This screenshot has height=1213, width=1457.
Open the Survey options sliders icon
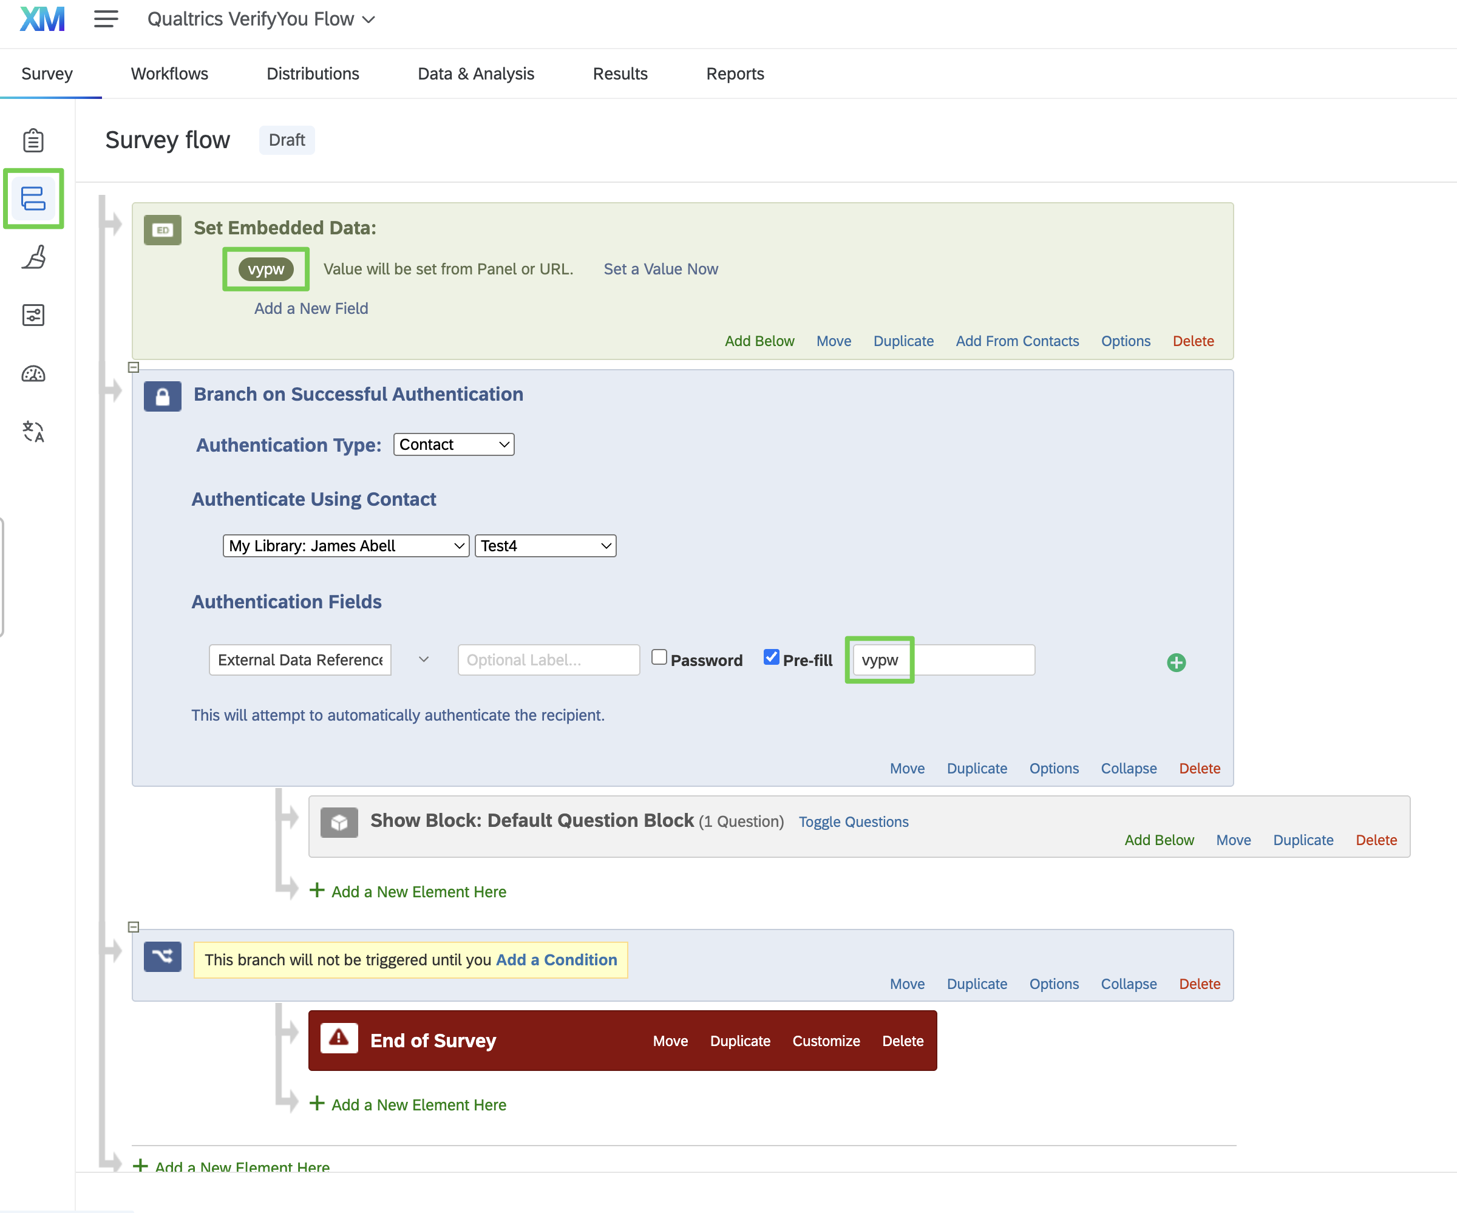33,315
